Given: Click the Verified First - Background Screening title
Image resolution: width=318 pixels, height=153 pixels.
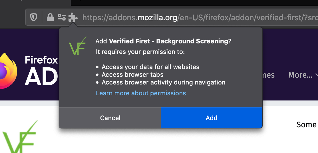Looking at the screenshot, I should 168,41.
